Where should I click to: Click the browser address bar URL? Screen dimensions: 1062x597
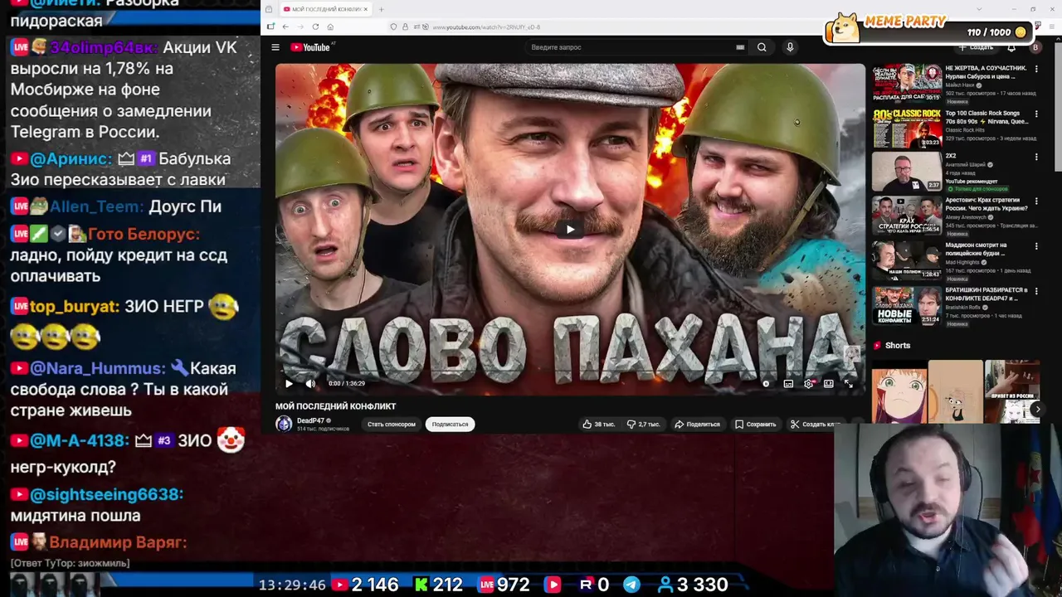pos(486,27)
